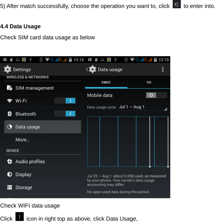This screenshot has height=222, width=215.
Task: Toggle the Bluetooth switch
Action: 65,114
